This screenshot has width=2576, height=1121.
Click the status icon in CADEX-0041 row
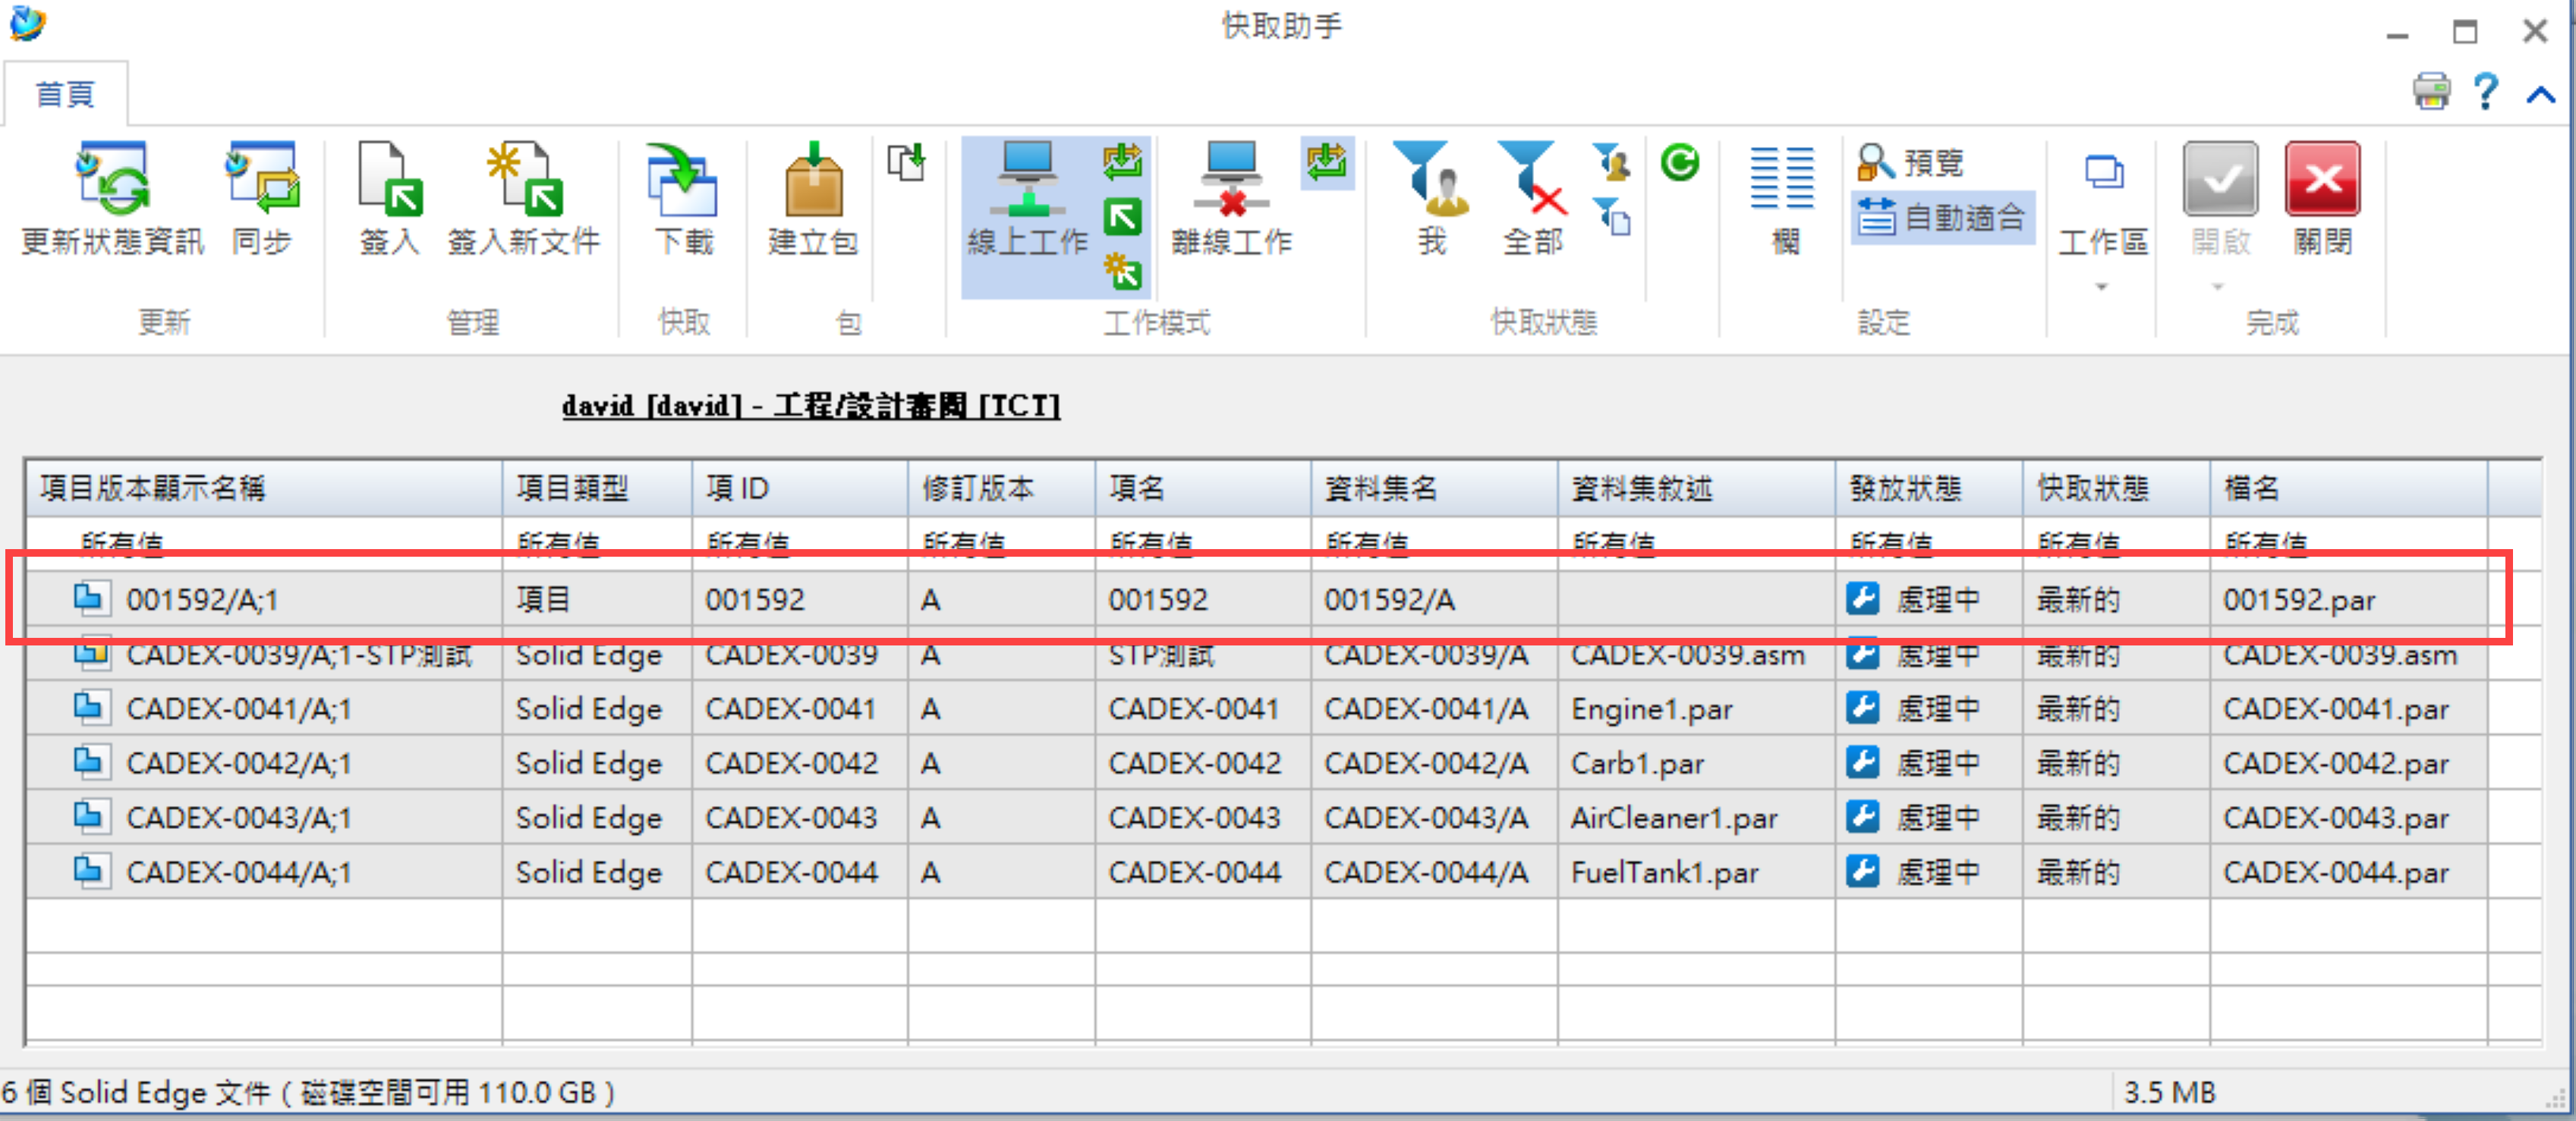click(x=1863, y=708)
